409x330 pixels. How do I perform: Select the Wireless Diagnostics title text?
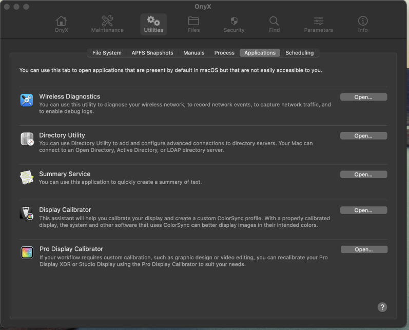[70, 96]
